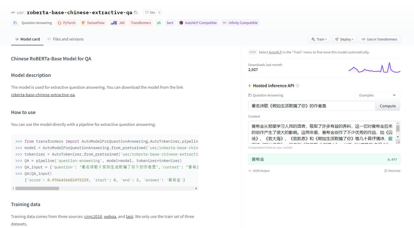Viewport: 414px width, 228px height.
Task: Click context textarea scroll down arrow
Action: [398, 137]
